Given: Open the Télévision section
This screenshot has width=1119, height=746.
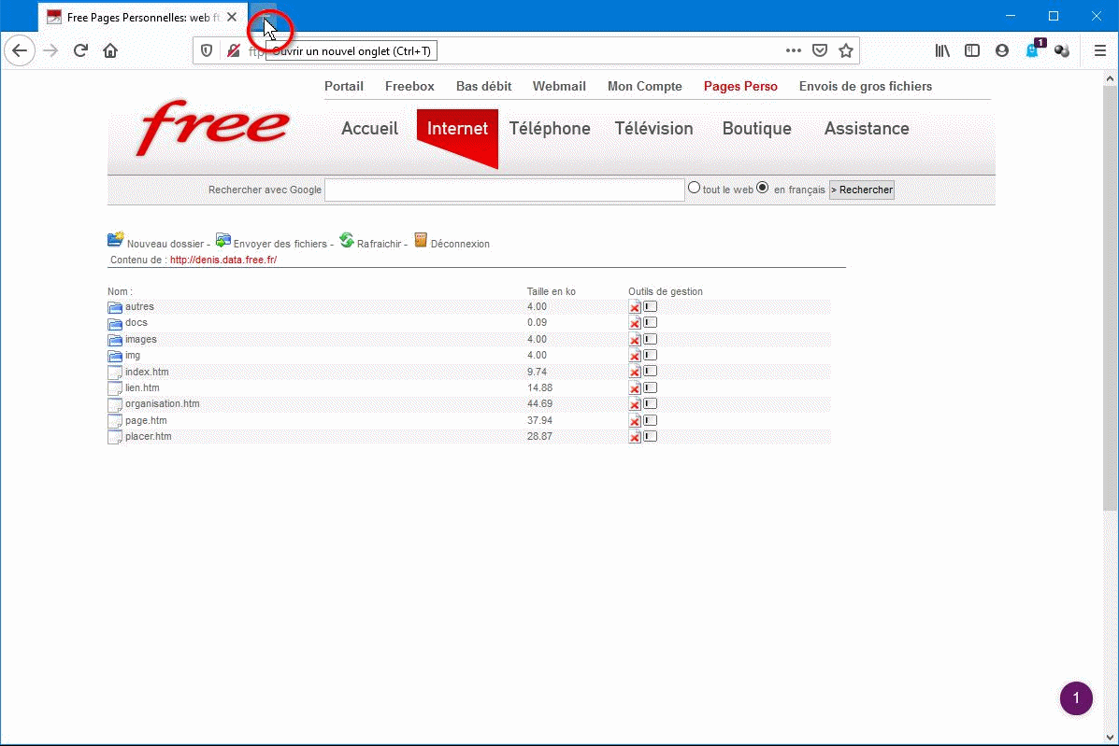Looking at the screenshot, I should 653,128.
